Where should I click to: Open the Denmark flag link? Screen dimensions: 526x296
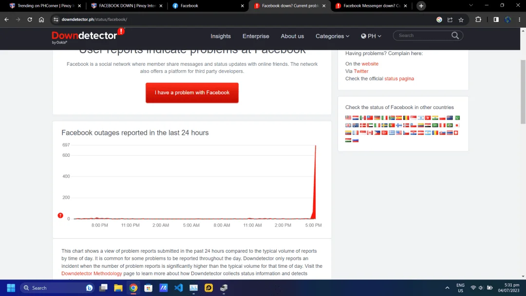click(363, 126)
